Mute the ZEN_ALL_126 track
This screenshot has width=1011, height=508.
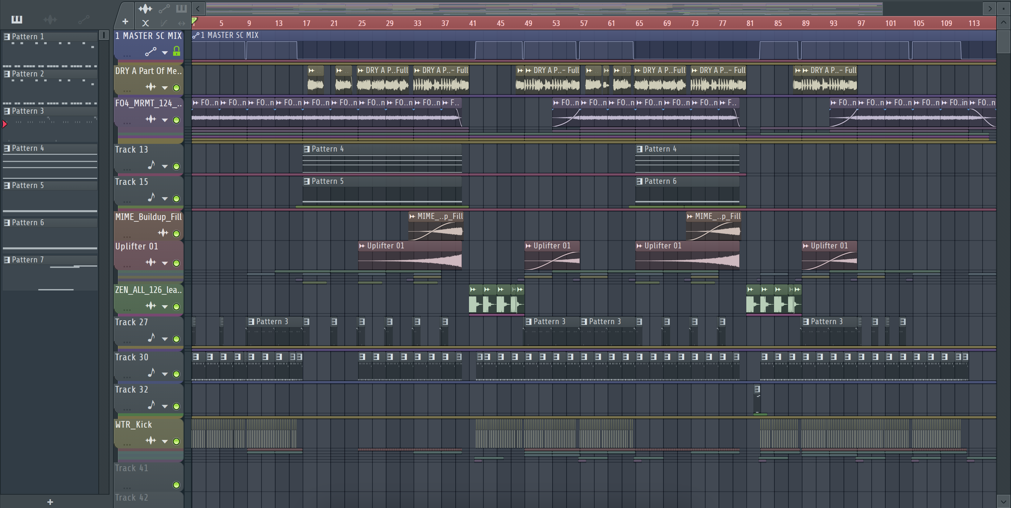(x=177, y=307)
